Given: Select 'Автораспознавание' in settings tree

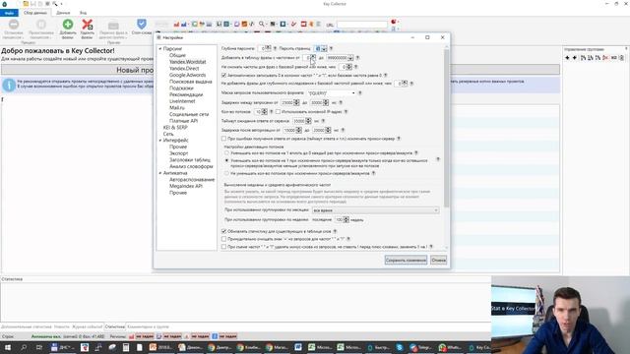Looking at the screenshot, I should tap(192, 180).
